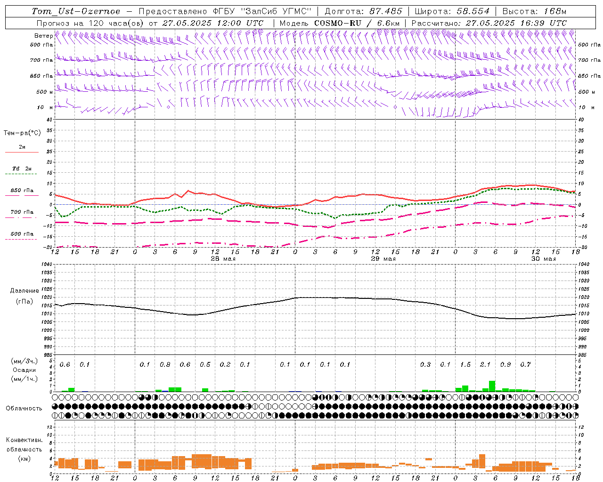Click the (мм/1ч.) precipitation unit label
This screenshot has width=603, height=482.
pyautogui.click(x=24, y=378)
